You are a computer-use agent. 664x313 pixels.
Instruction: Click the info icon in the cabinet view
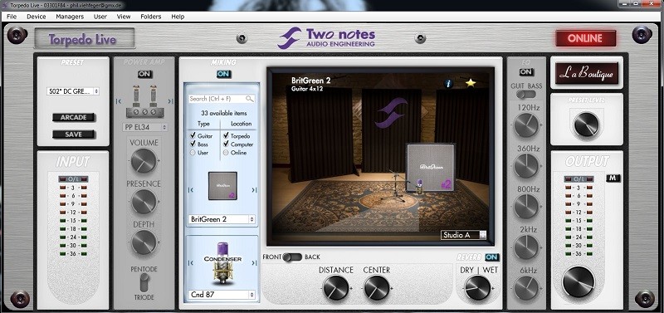449,83
